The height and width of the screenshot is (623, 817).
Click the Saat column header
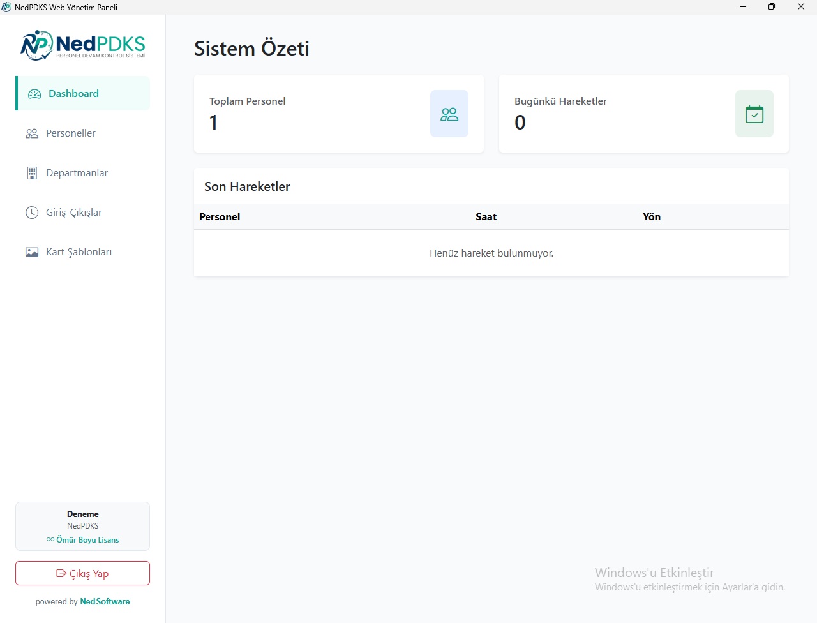[x=486, y=217]
